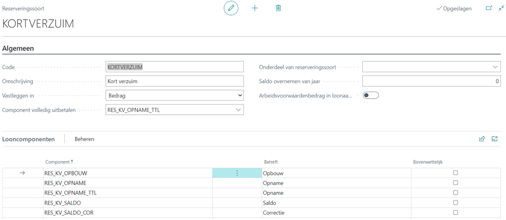This screenshot has width=506, height=220.
Task: Click the Looncomponenten section tab
Action: [29, 139]
